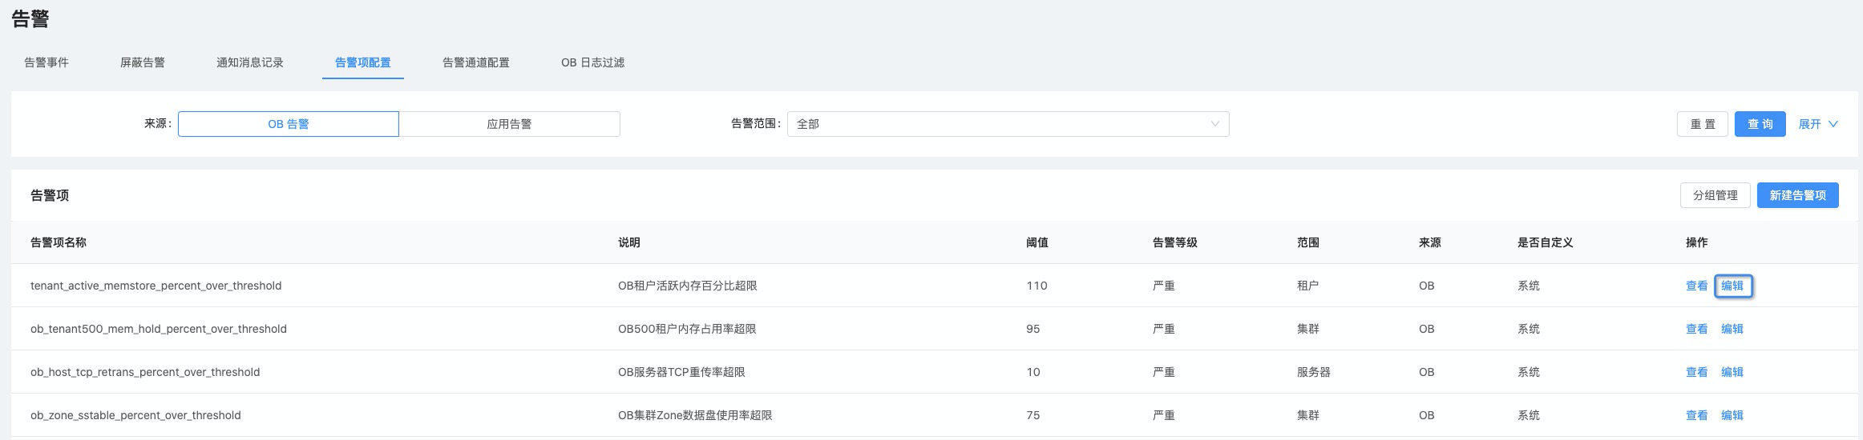The height and width of the screenshot is (440, 1863).
Task: Edit the ob_zone_sstable_percent_over_threshold alarm
Action: tap(1732, 415)
